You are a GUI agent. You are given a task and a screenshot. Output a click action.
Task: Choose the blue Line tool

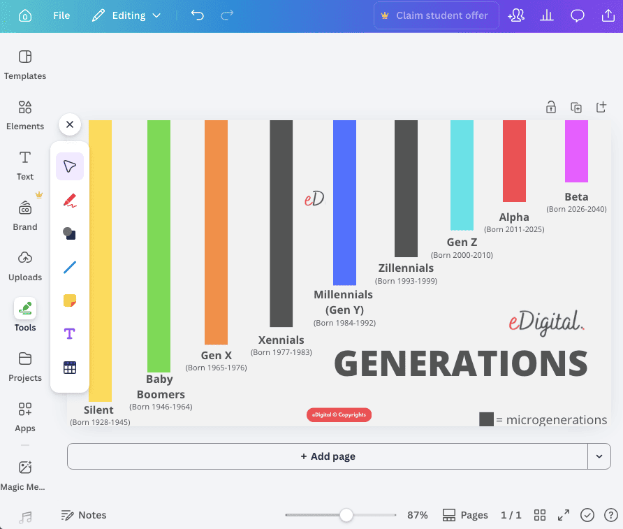coord(70,267)
